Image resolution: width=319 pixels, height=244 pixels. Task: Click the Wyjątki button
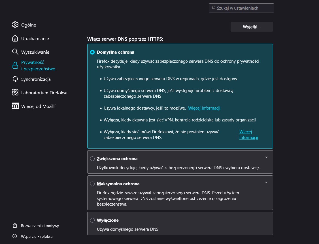(x=251, y=27)
